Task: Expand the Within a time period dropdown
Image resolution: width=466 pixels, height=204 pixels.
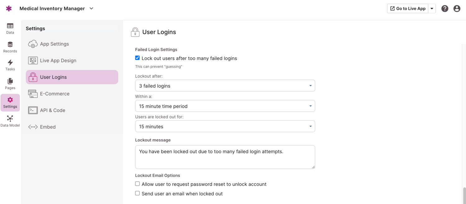Action: click(225, 106)
